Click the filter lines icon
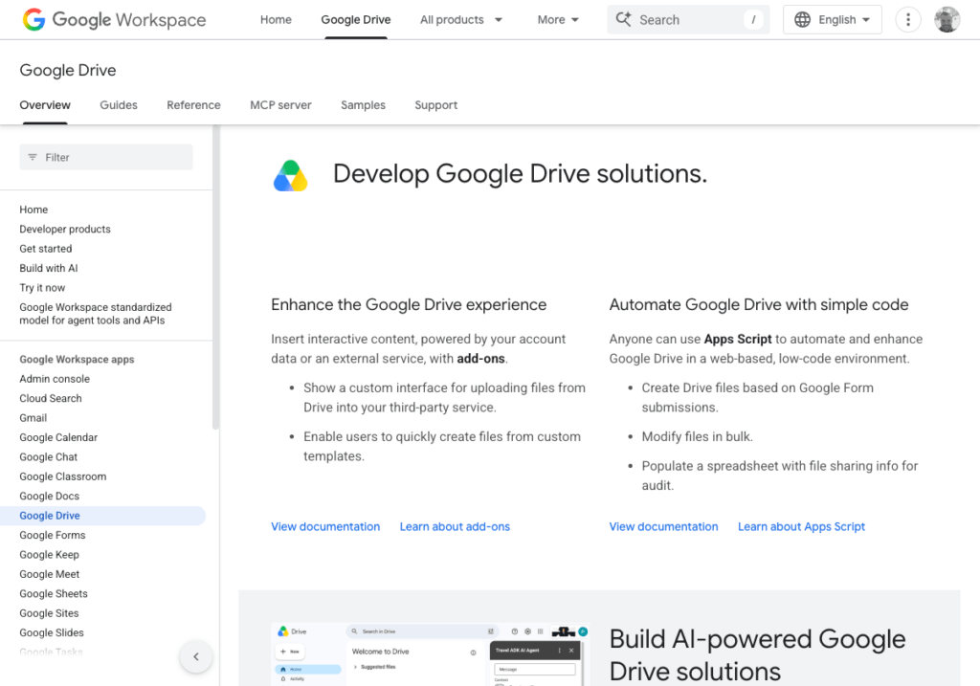Viewport: 980px width, 686px height. point(33,157)
